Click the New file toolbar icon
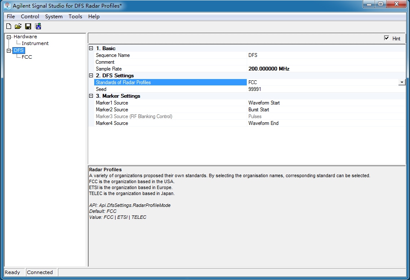Screen dimensions: 410x280 pos(9,26)
